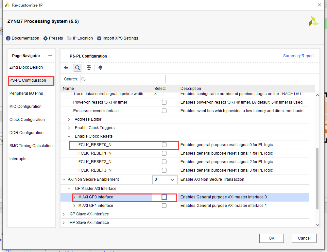The height and width of the screenshot is (252, 327).
Task: Expand the Enable Clock Triggers row
Action: click(x=69, y=128)
